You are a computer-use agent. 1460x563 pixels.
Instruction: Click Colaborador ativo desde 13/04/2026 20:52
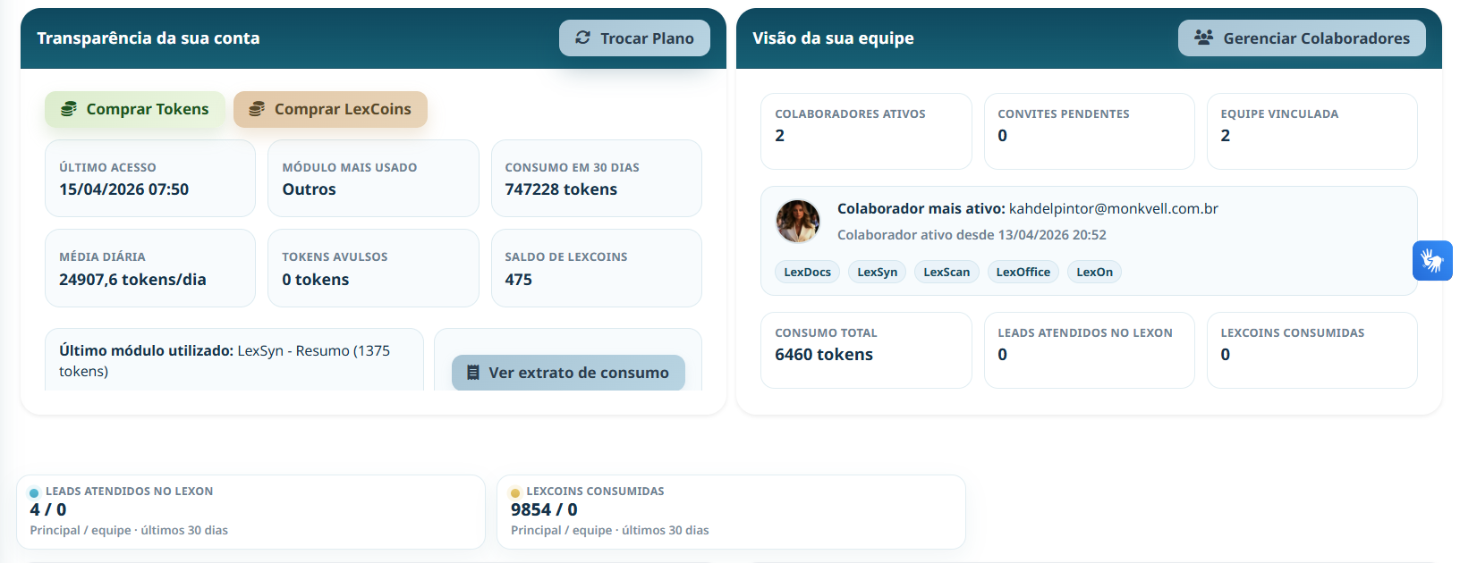tap(972, 235)
